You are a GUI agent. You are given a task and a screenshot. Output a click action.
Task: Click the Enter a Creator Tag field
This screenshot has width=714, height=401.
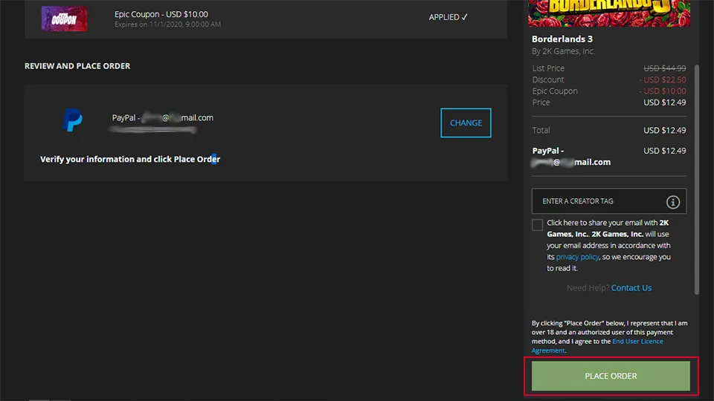pos(609,201)
